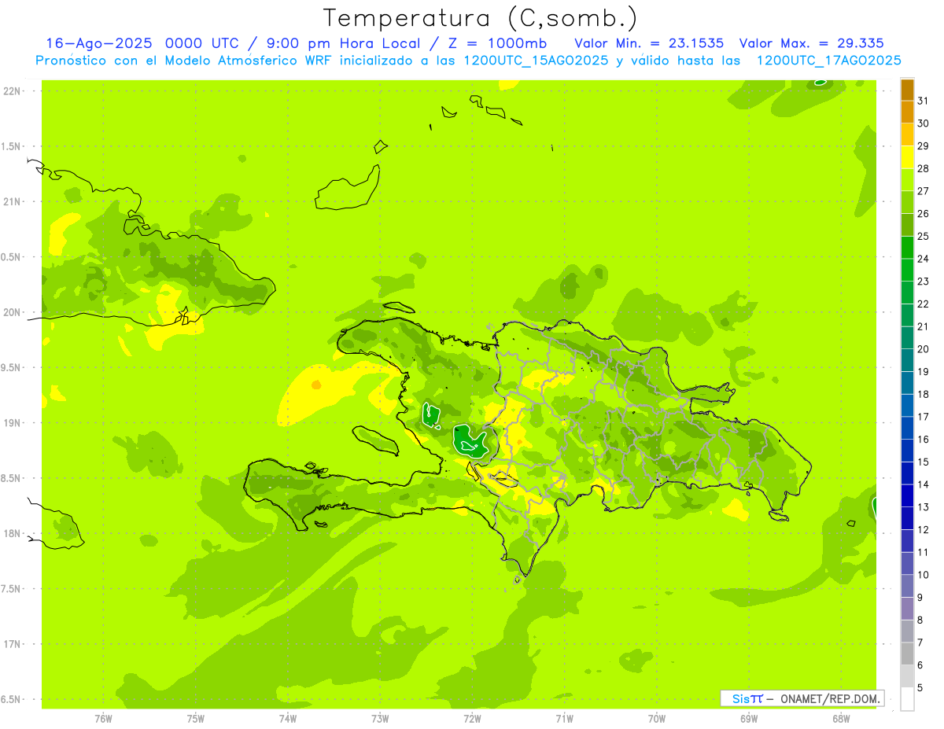
Task: Select the date text '16-Ago-2025'
Action: coord(100,43)
